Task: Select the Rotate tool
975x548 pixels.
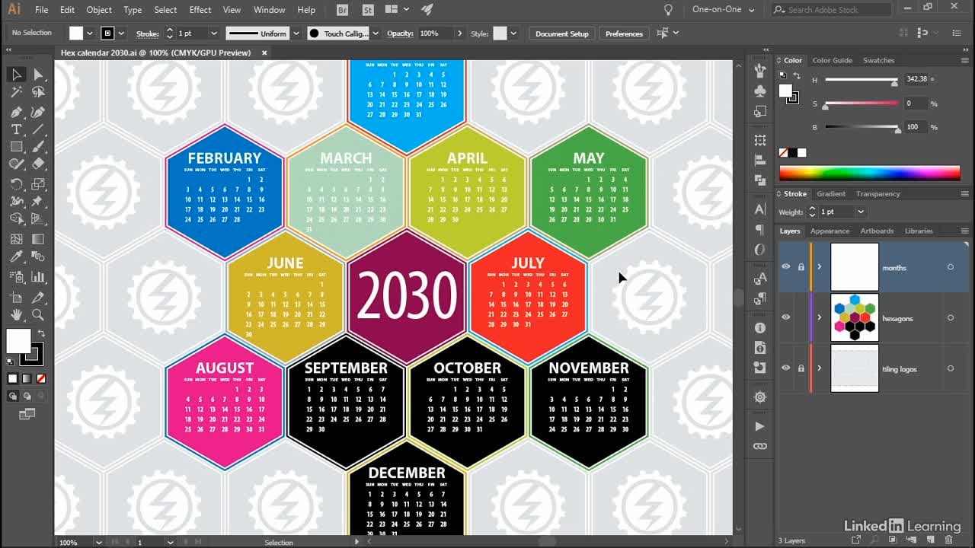Action: 16,184
